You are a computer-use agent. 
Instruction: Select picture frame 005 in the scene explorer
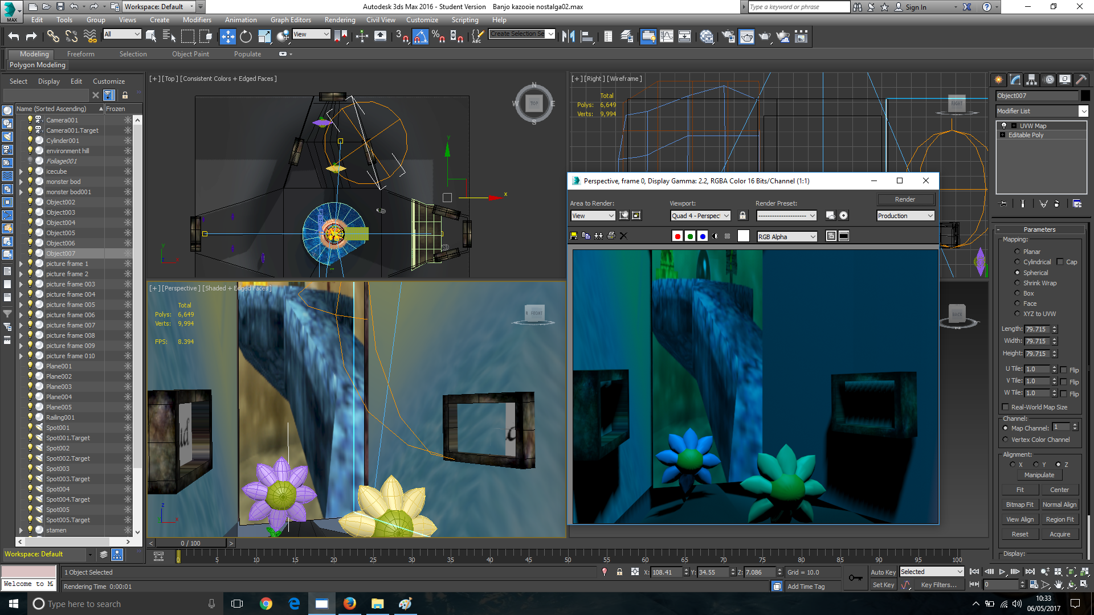tap(70, 304)
